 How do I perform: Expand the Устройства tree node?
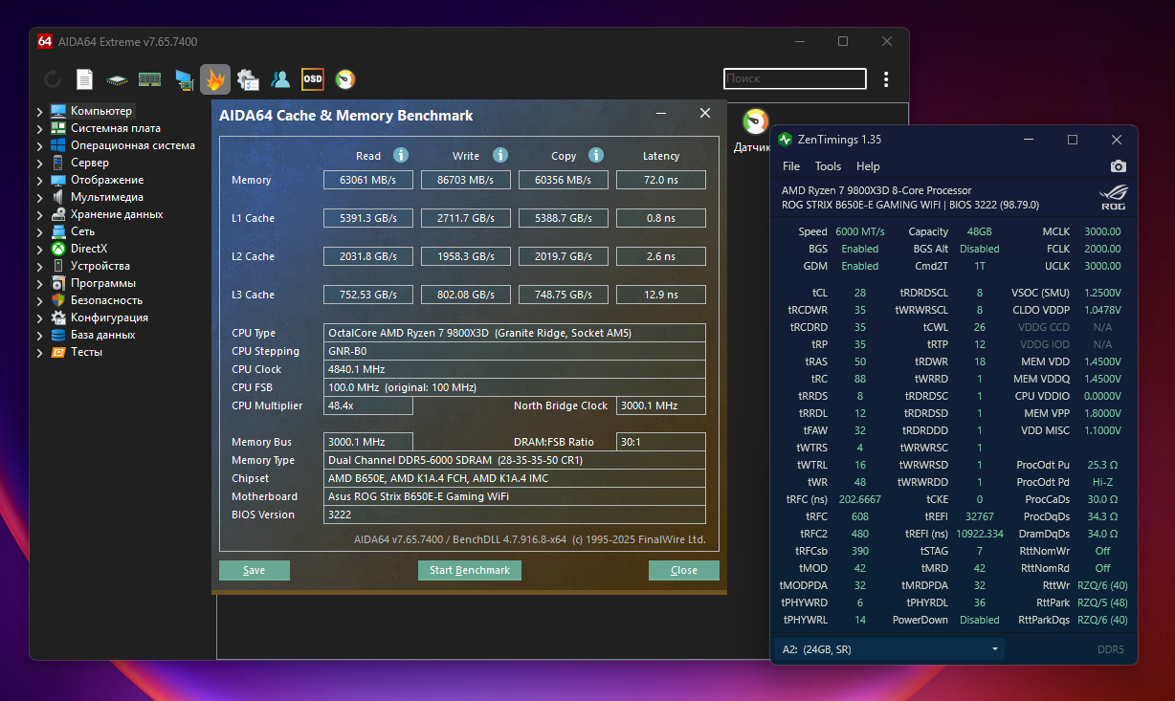[x=40, y=266]
